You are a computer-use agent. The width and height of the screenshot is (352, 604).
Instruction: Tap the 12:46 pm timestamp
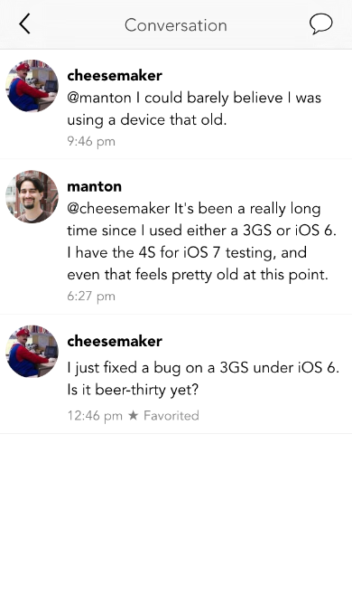[x=95, y=415]
